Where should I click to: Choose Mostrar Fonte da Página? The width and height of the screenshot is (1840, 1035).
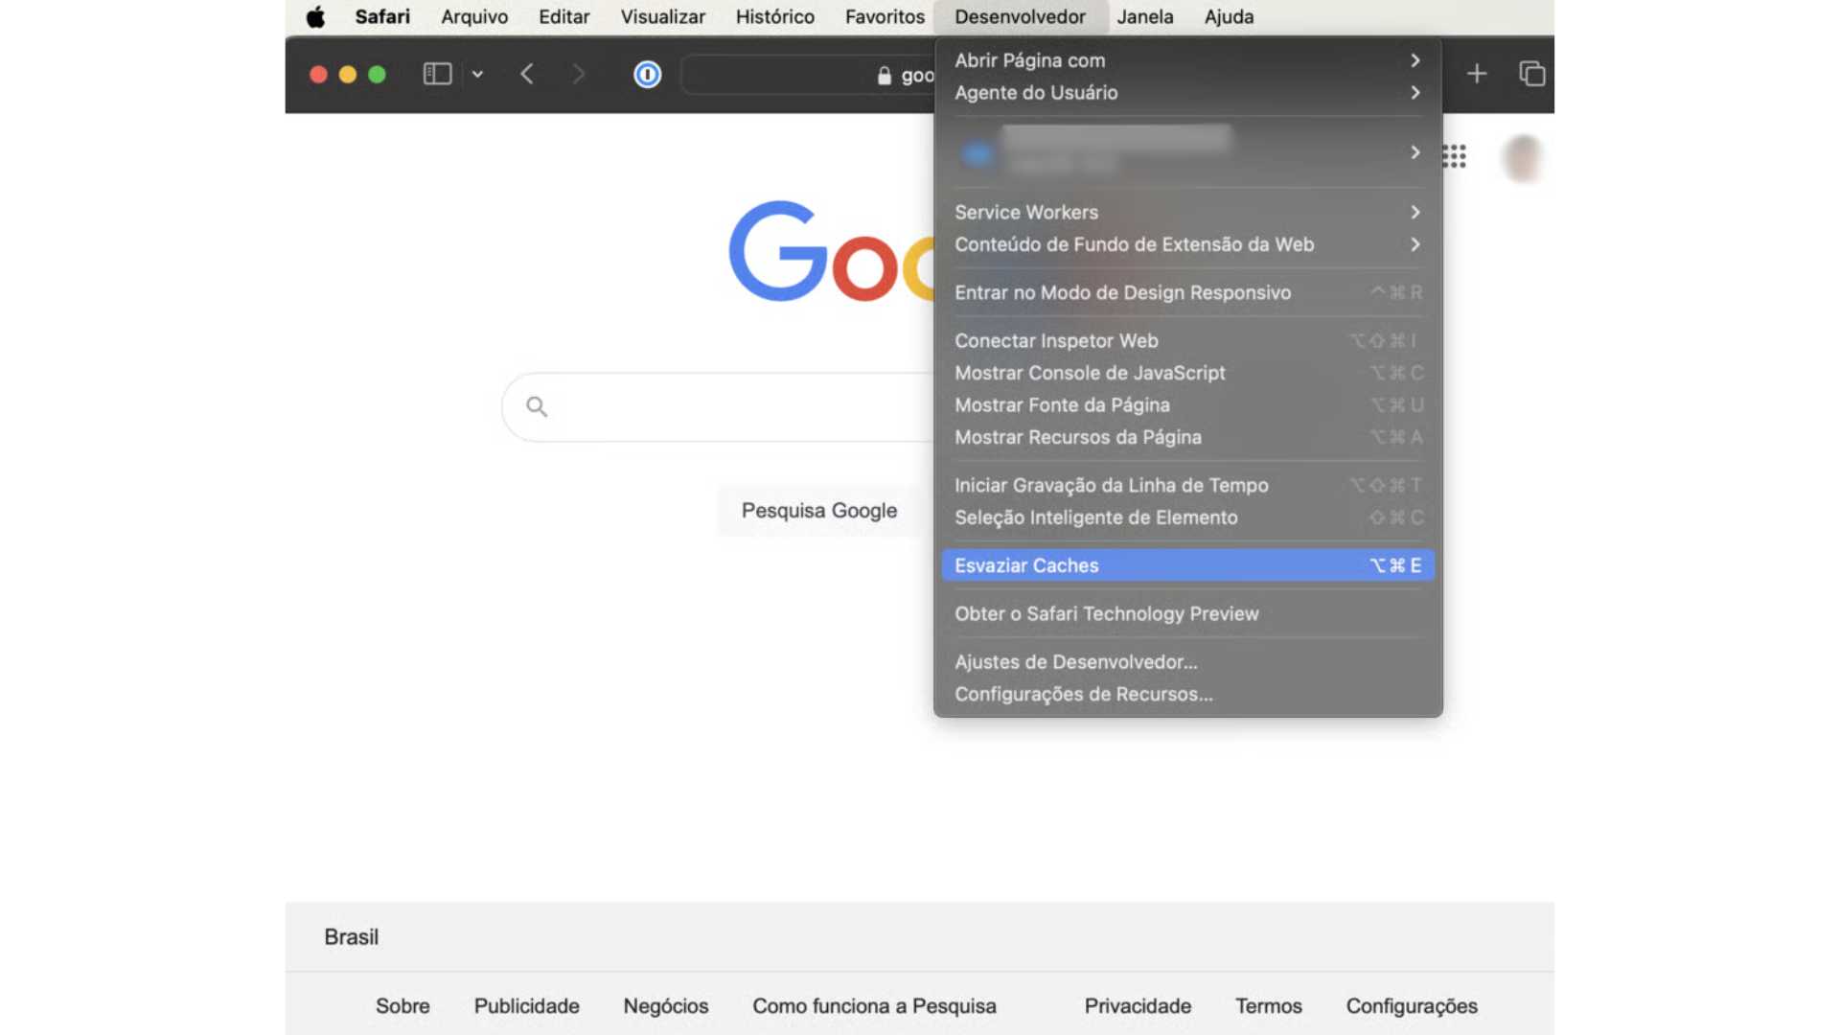pos(1187,405)
